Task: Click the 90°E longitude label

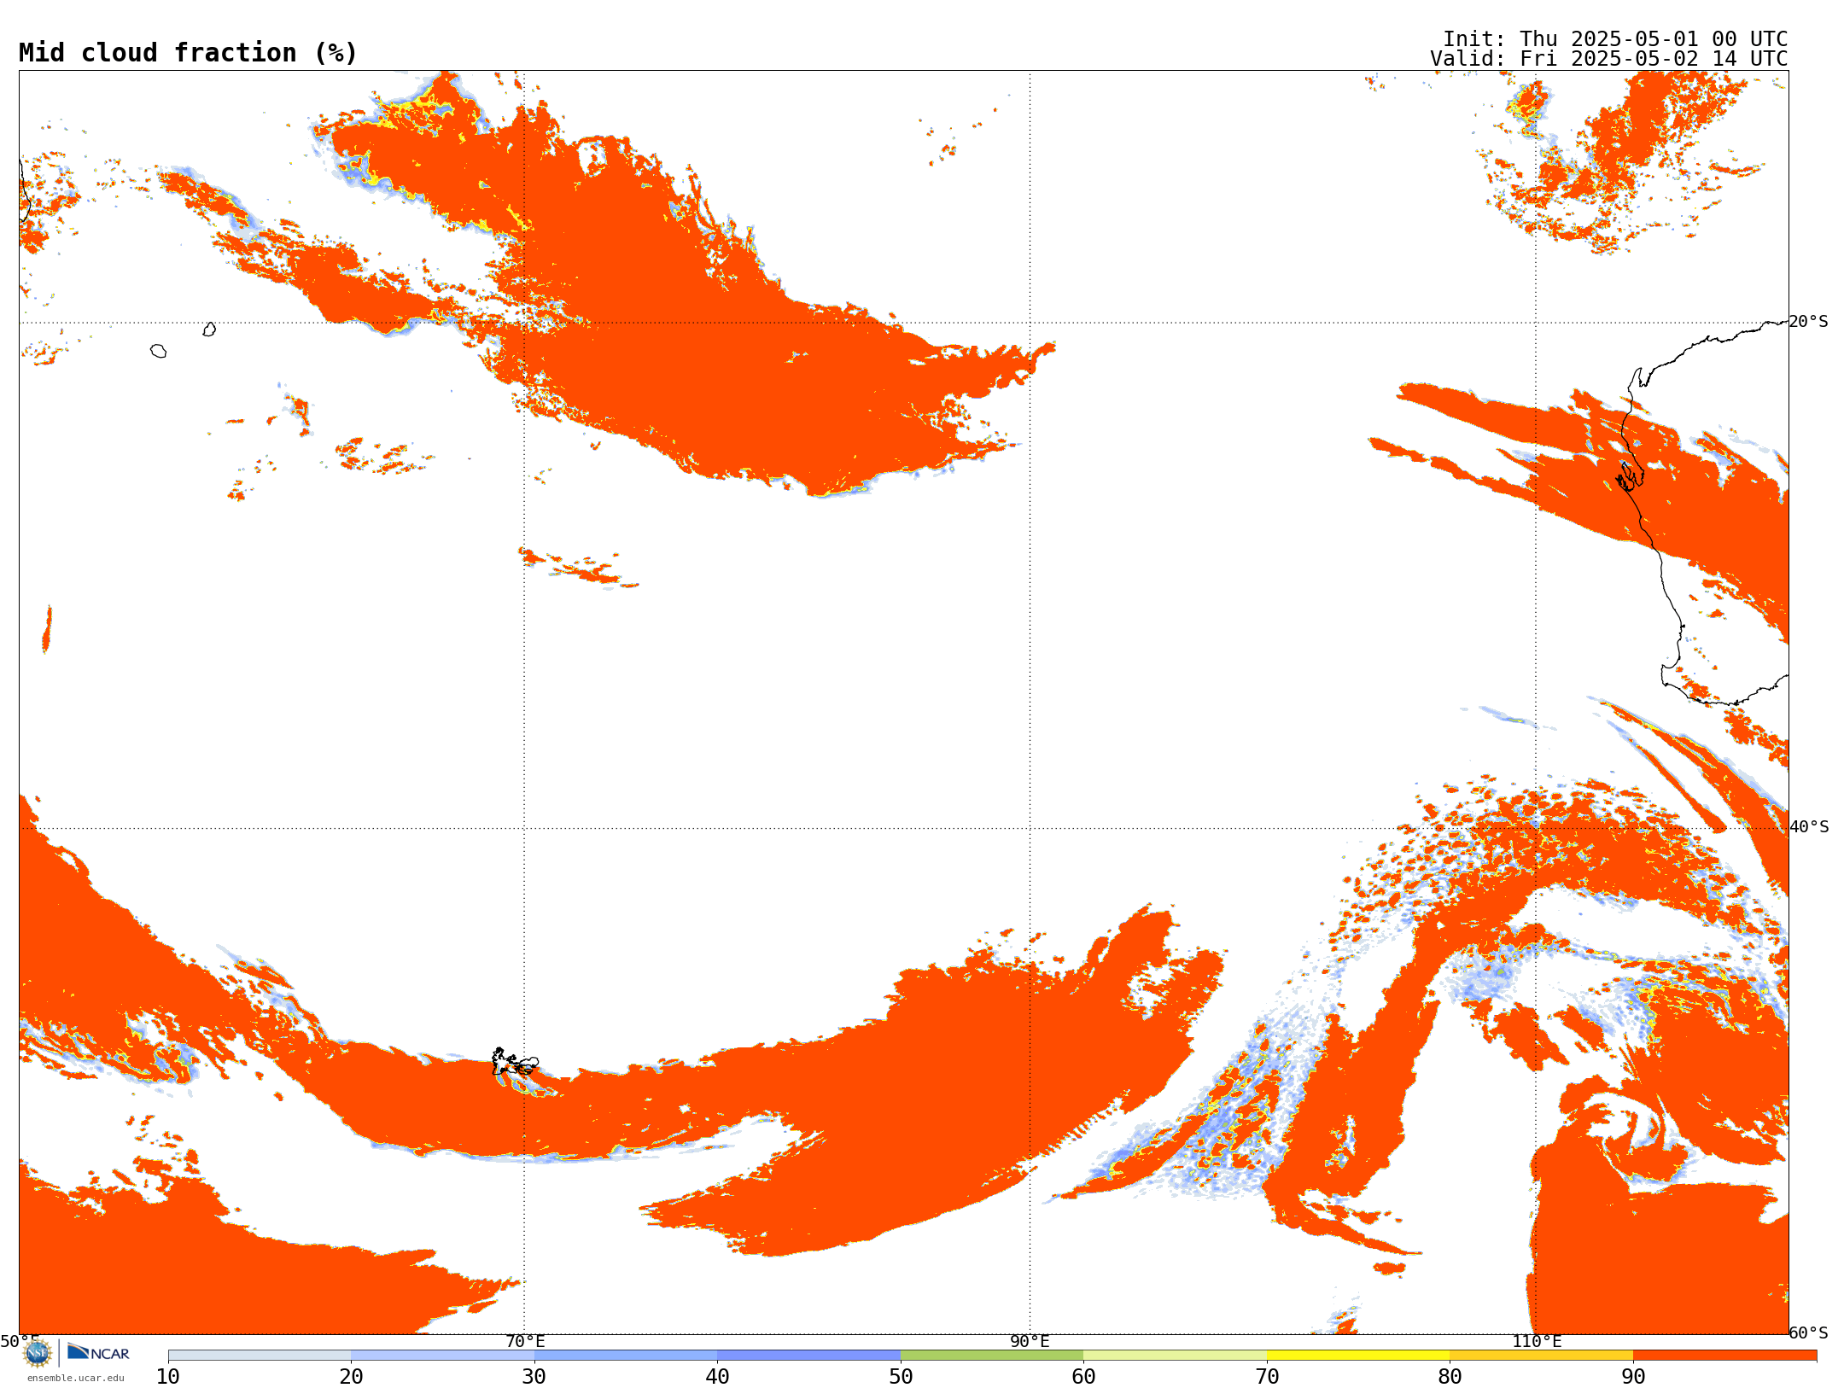Action: 1030,1342
